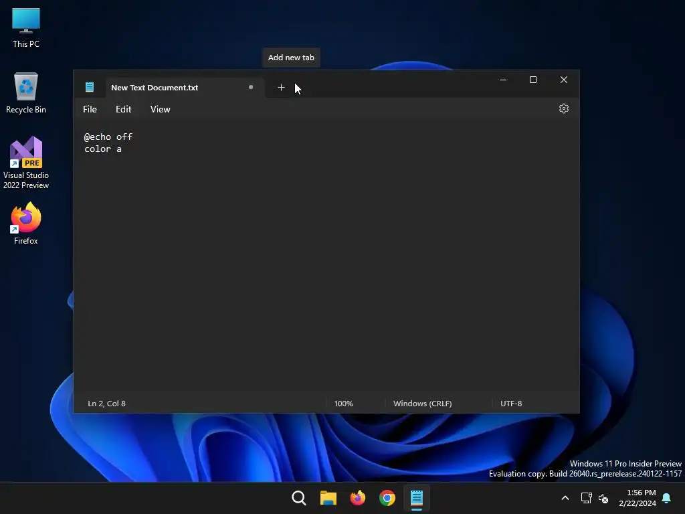Click the muted volume tray icon

tap(603, 498)
